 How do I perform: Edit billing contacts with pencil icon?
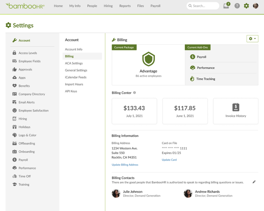(x=254, y=182)
